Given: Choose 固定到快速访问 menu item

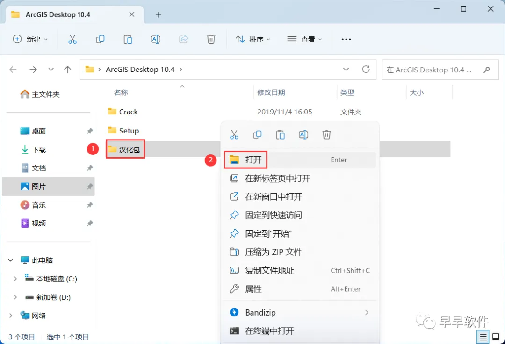Looking at the screenshot, I should point(300,215).
